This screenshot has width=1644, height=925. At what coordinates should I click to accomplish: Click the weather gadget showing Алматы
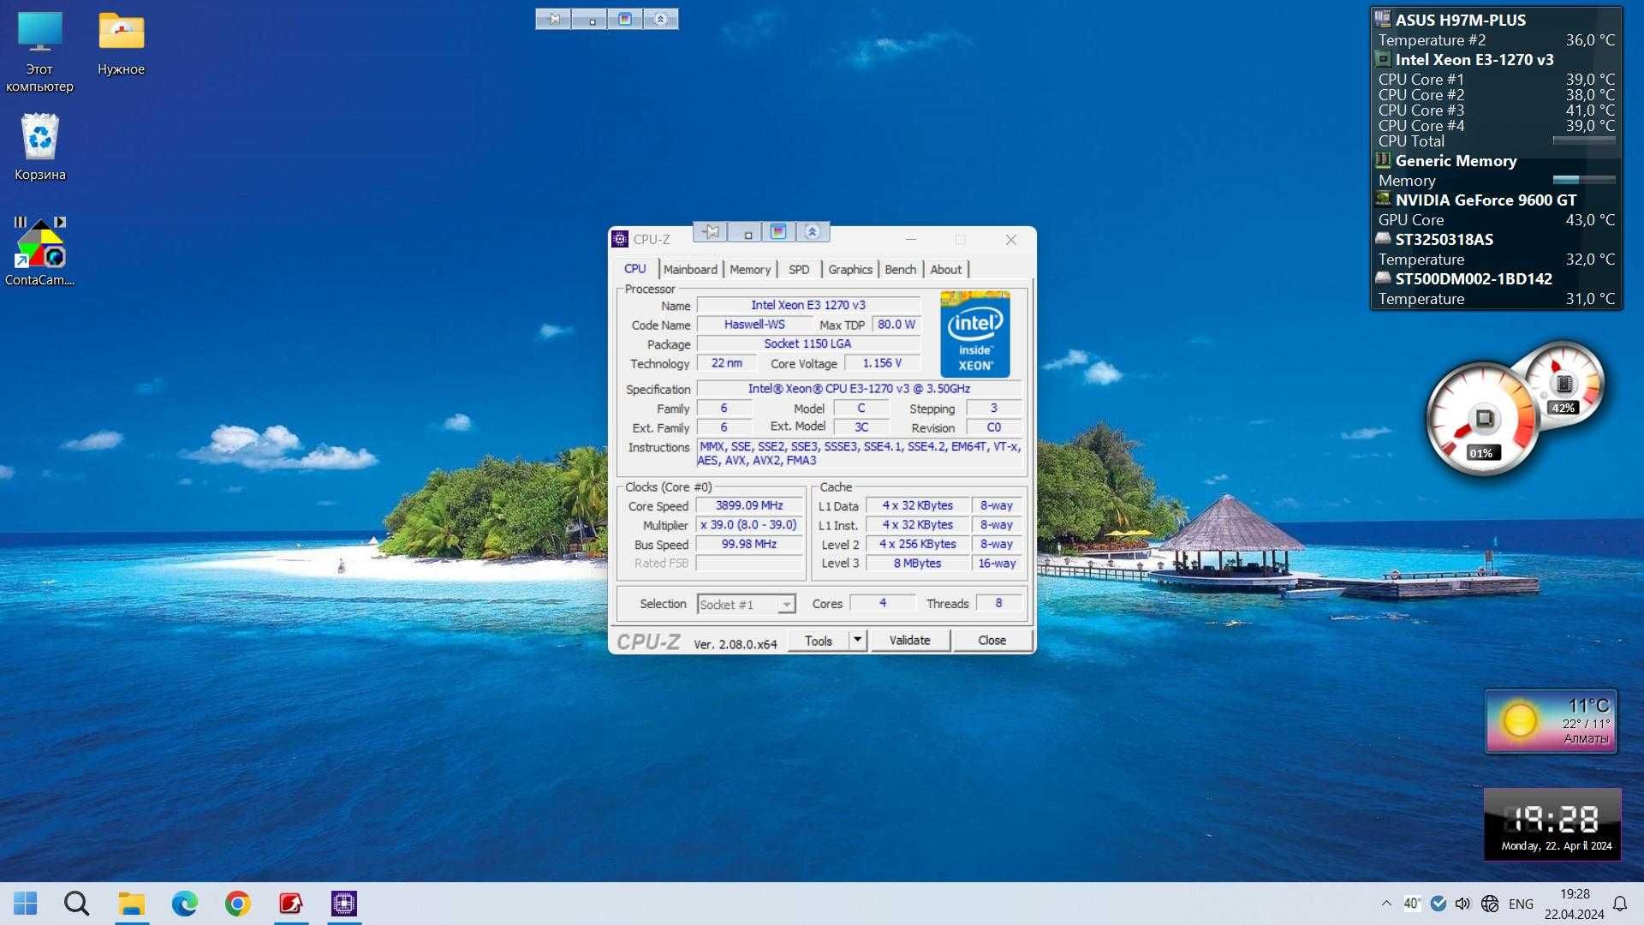pyautogui.click(x=1551, y=721)
